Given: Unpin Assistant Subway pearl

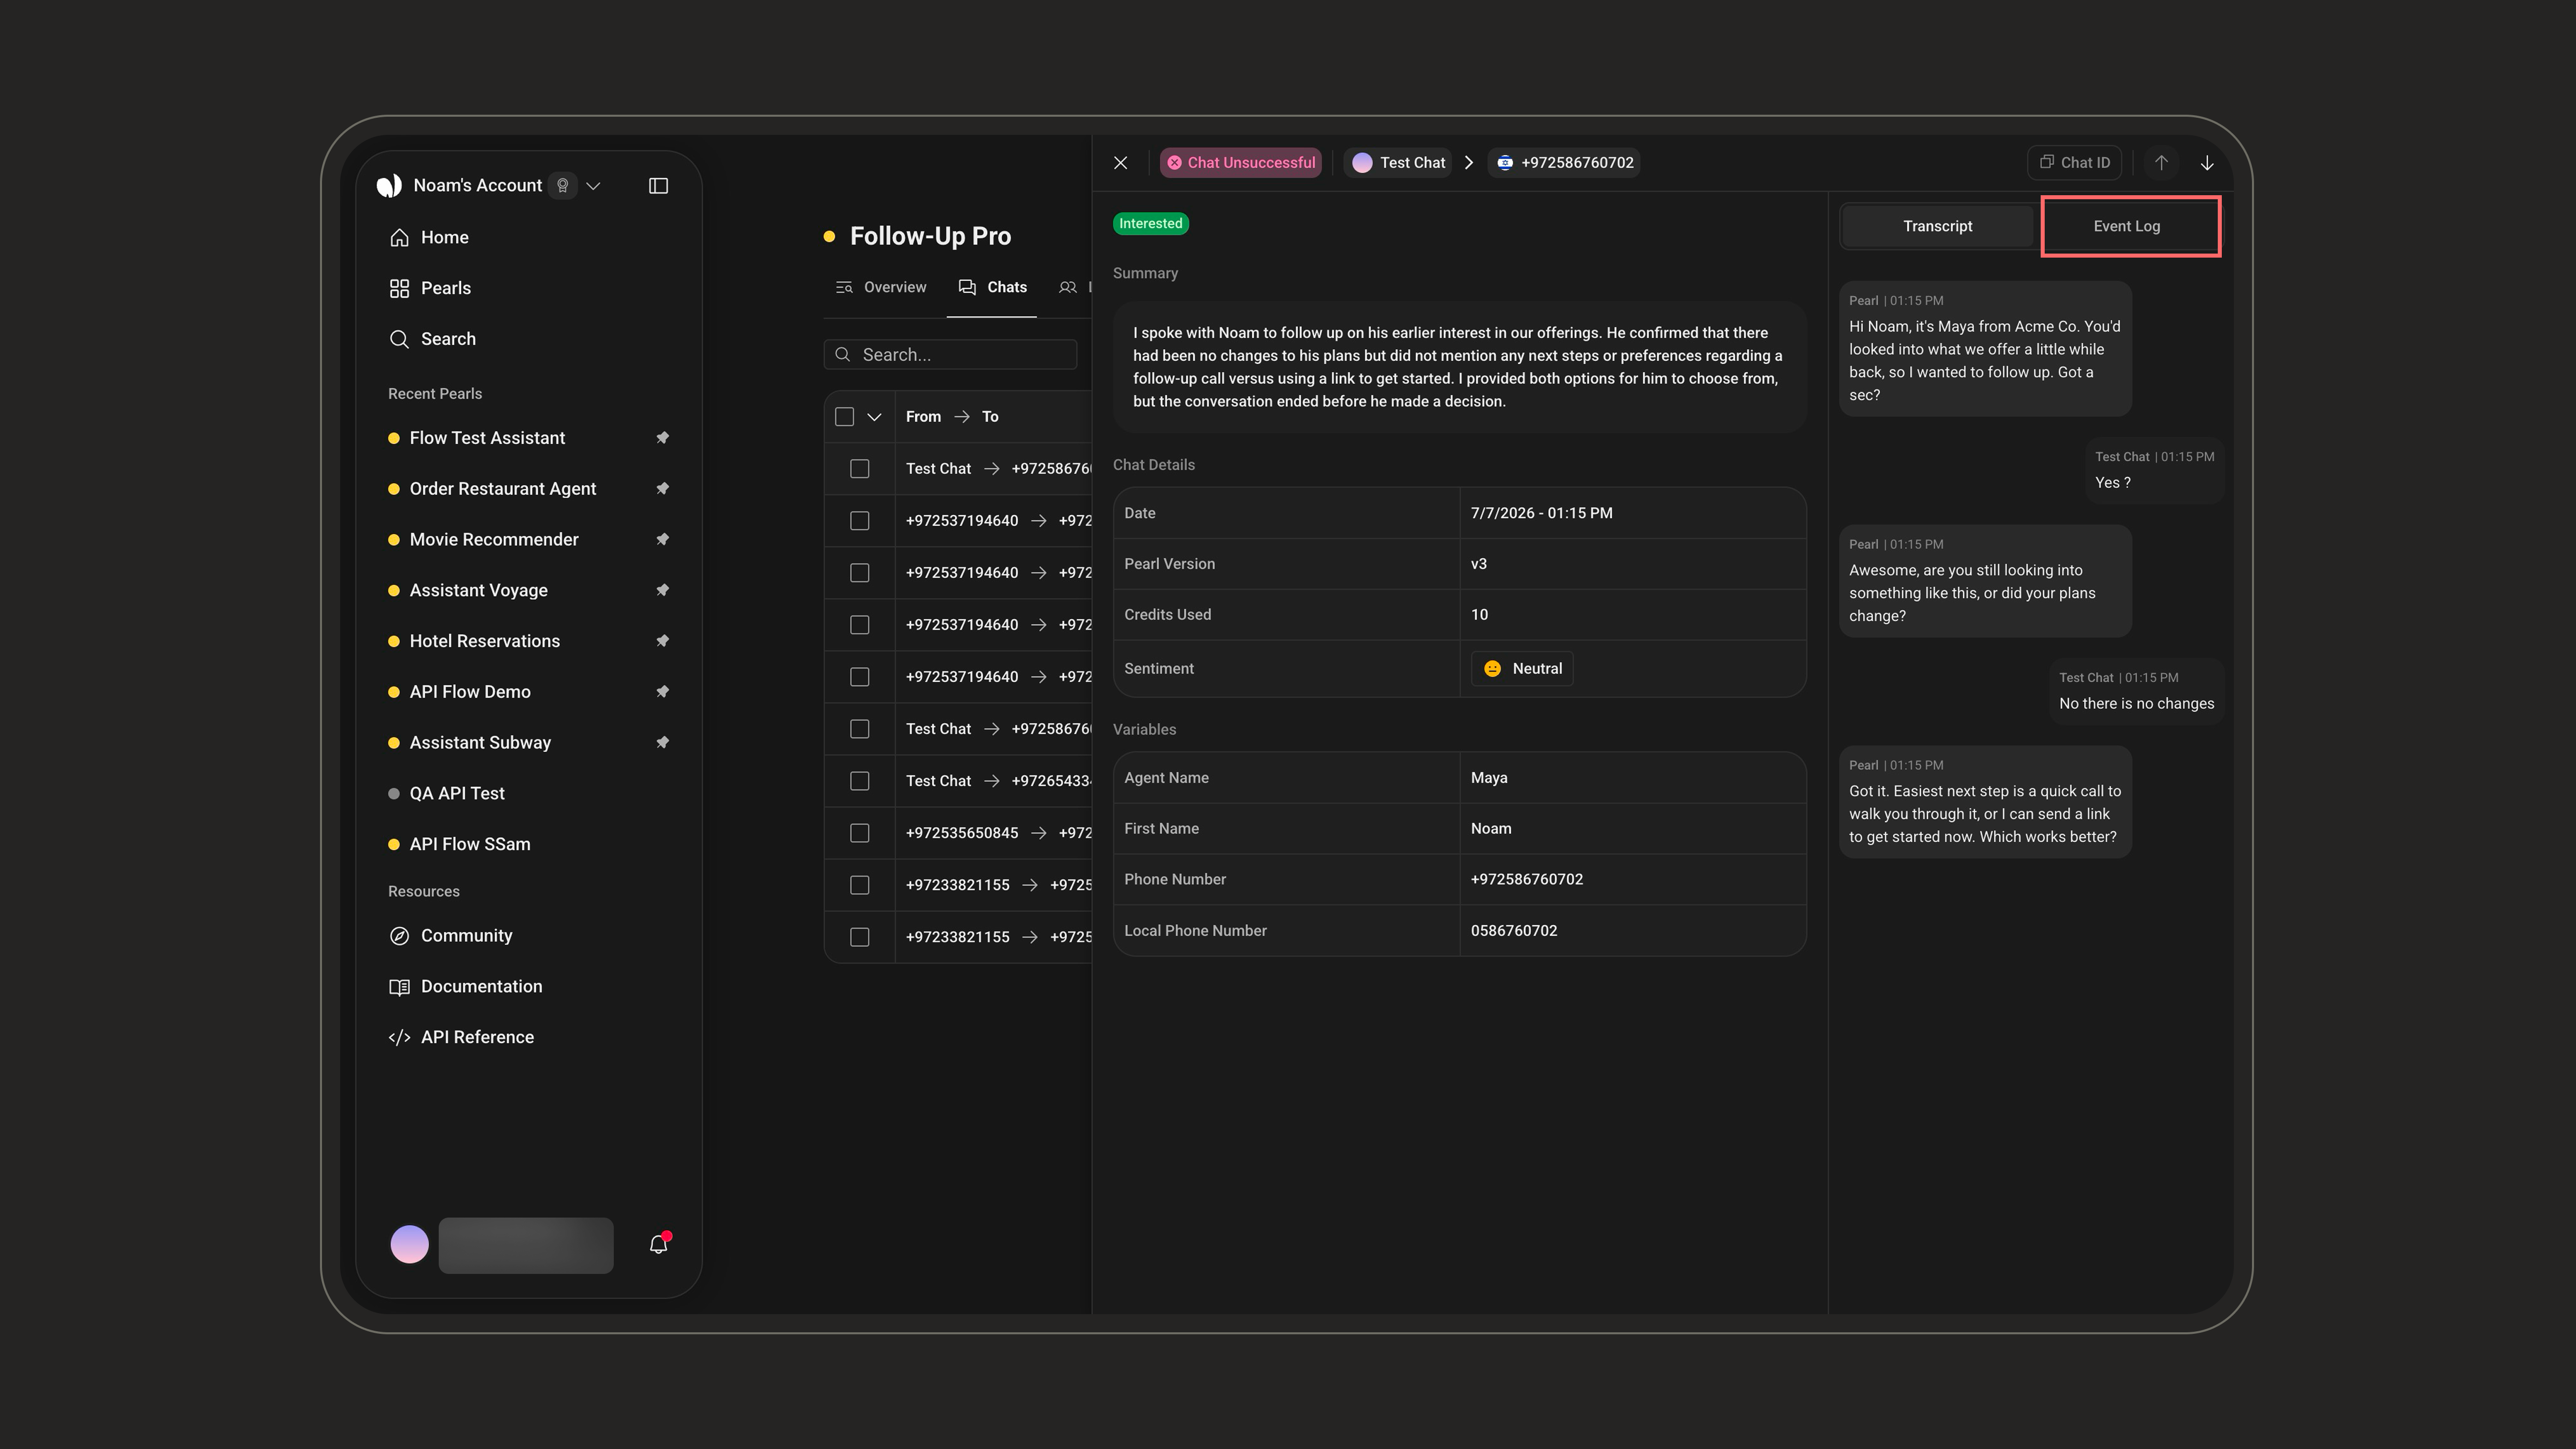Looking at the screenshot, I should 662,743.
